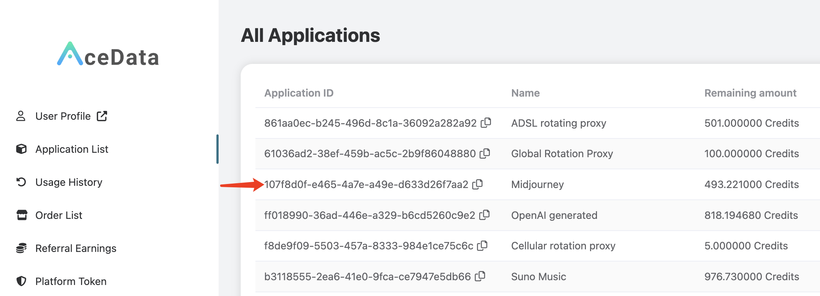
Task: Click the Application ID column header
Action: point(299,93)
